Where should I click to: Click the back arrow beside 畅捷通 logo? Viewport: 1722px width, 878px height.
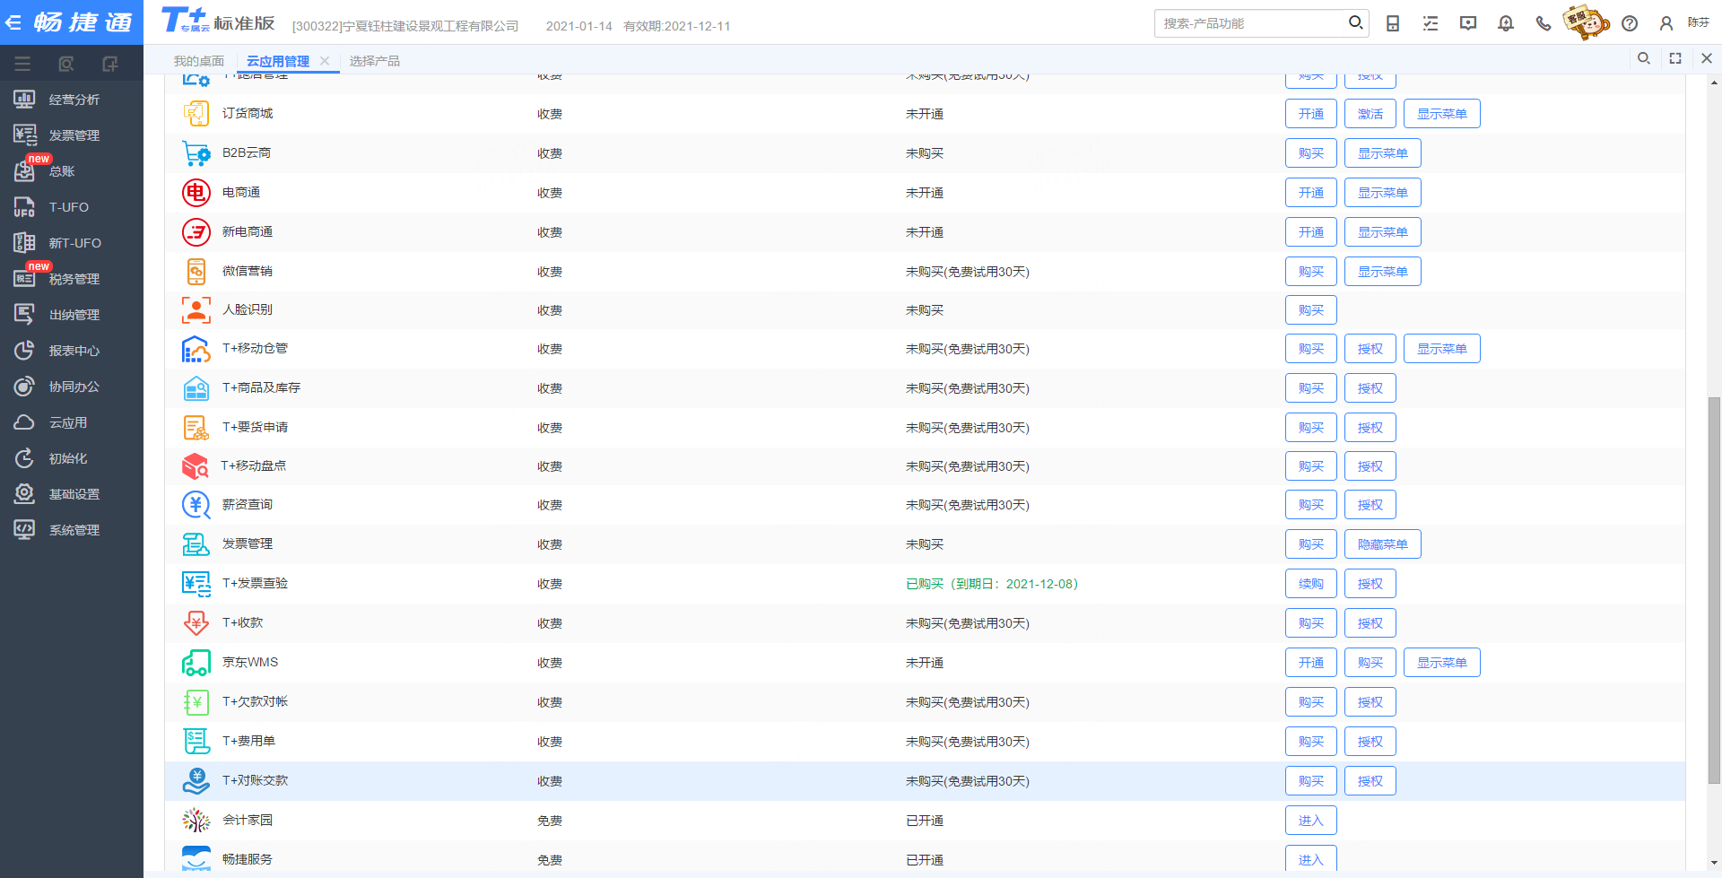pos(13,22)
